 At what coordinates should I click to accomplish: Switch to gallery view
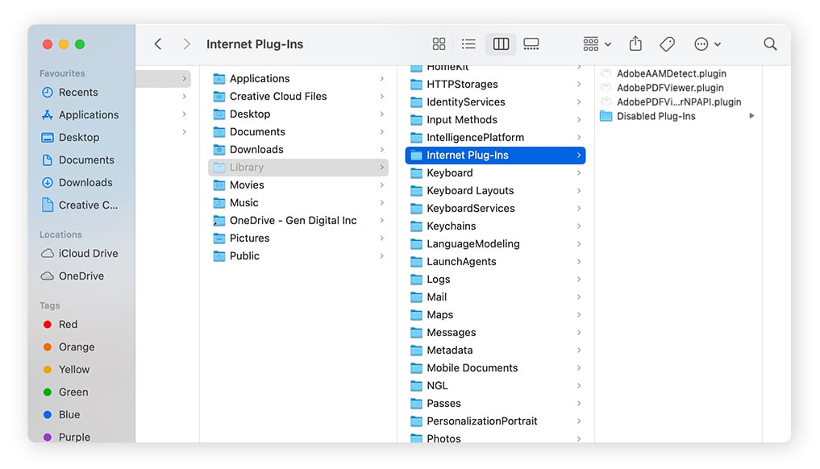tap(531, 44)
